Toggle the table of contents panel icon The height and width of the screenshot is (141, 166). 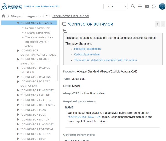pos(64,24)
